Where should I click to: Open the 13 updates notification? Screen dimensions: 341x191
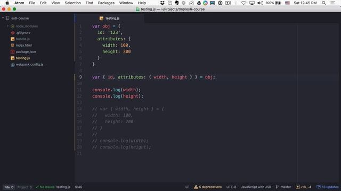[x=328, y=187]
